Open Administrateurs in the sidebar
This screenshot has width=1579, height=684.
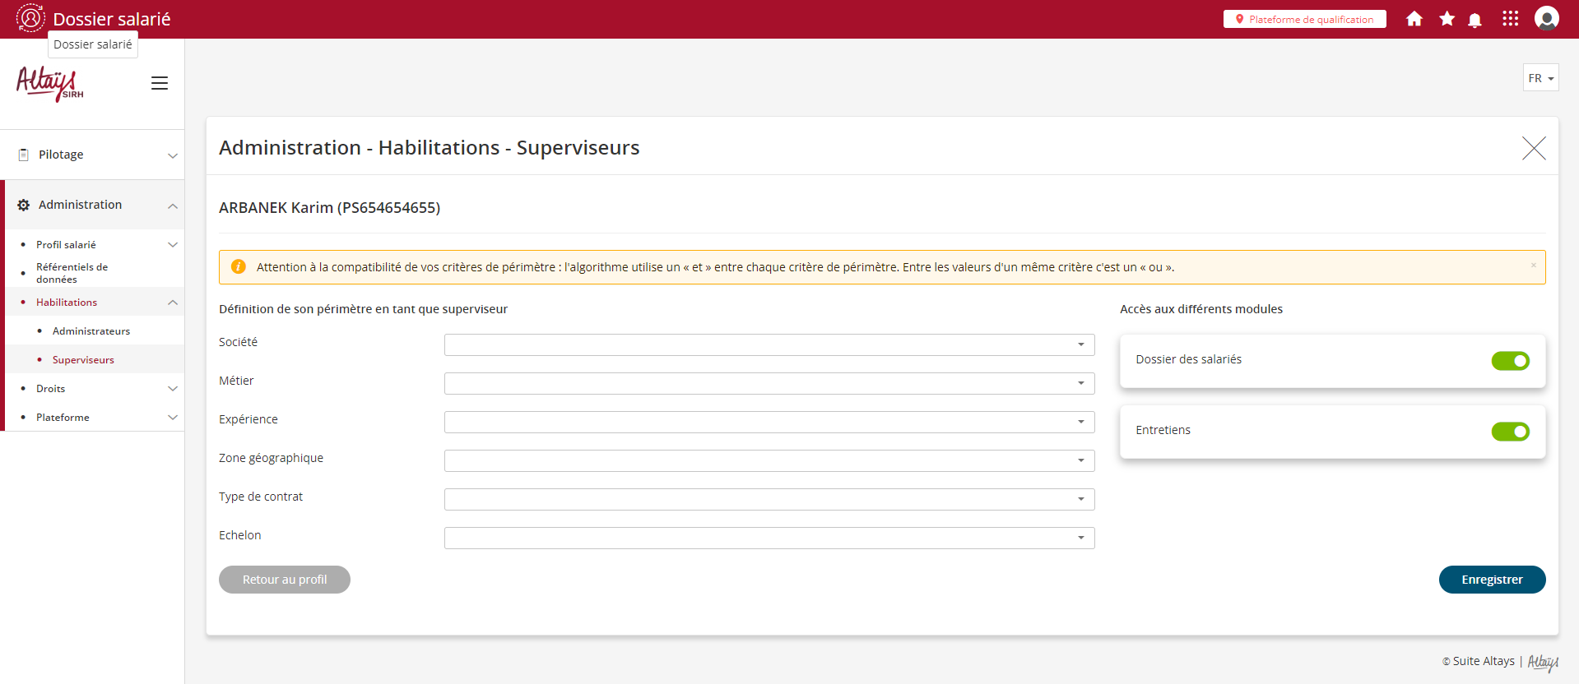(x=91, y=331)
